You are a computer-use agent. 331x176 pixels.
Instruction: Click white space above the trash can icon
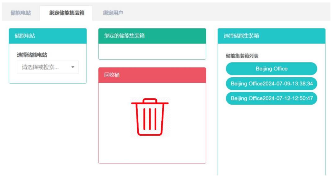tap(152, 90)
